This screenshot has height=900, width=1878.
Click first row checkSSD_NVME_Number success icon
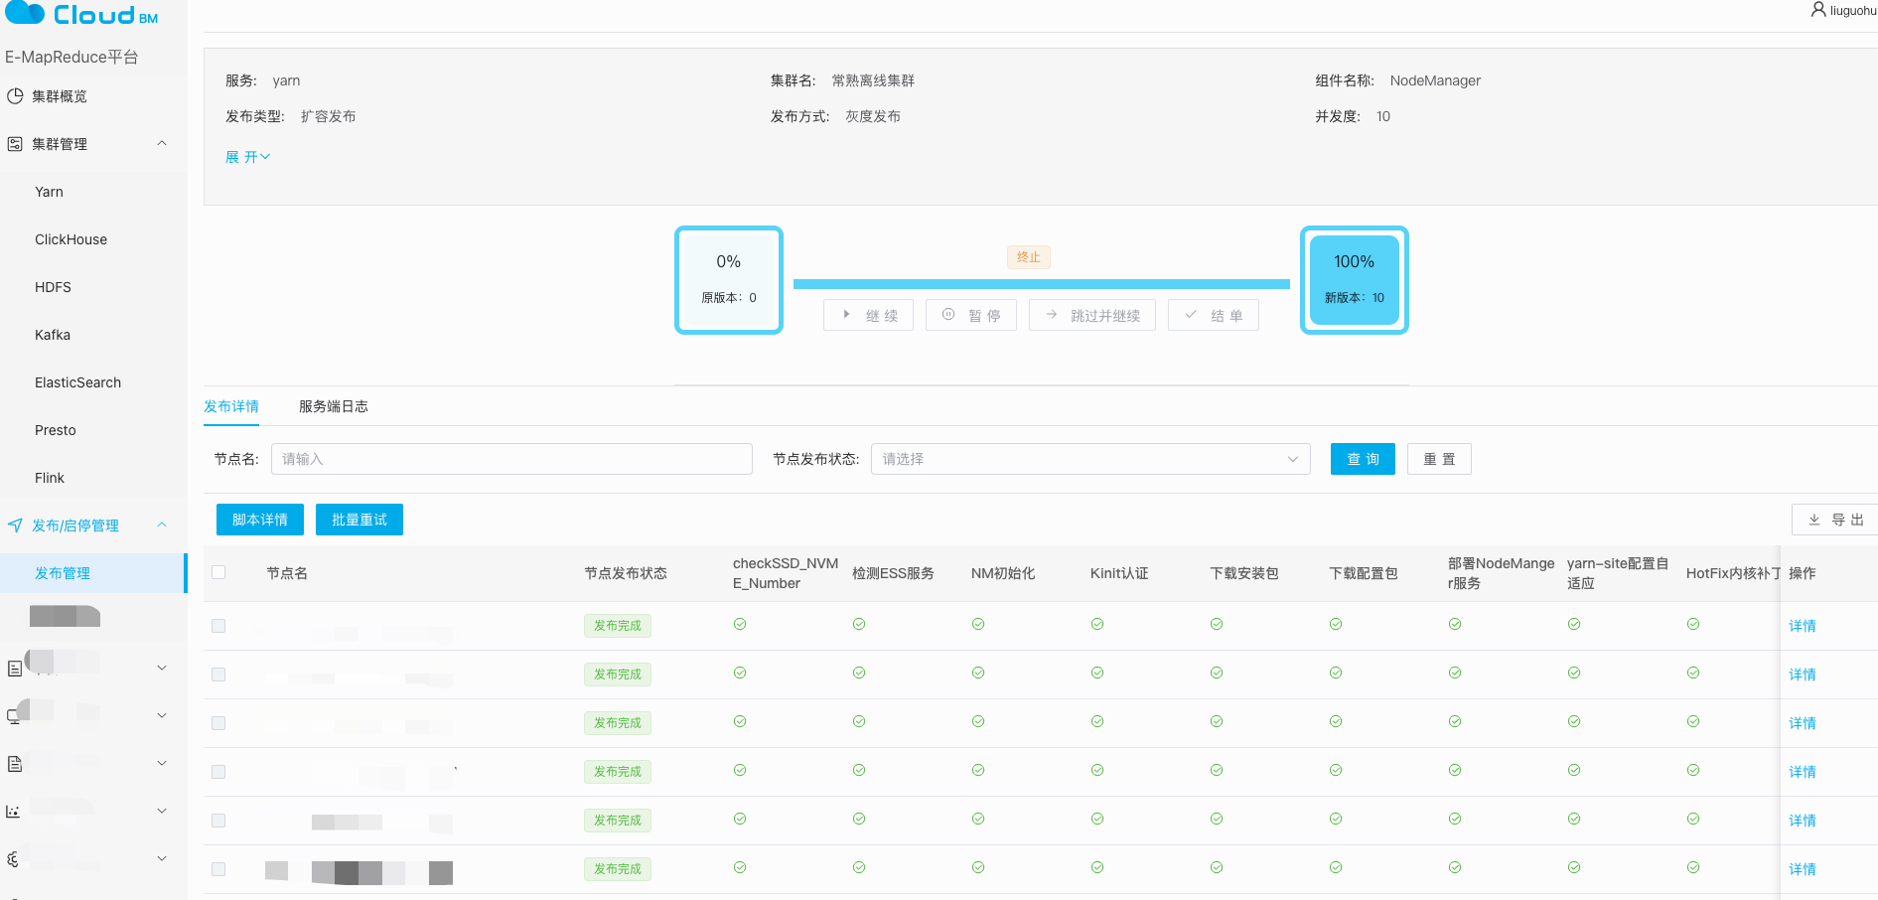tap(740, 625)
